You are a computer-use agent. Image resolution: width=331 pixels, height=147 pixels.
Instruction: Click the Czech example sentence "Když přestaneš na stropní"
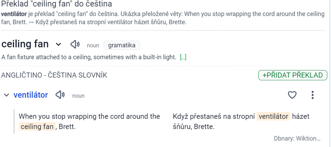tap(214, 116)
